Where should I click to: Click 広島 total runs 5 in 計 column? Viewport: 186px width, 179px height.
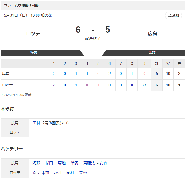(157, 74)
